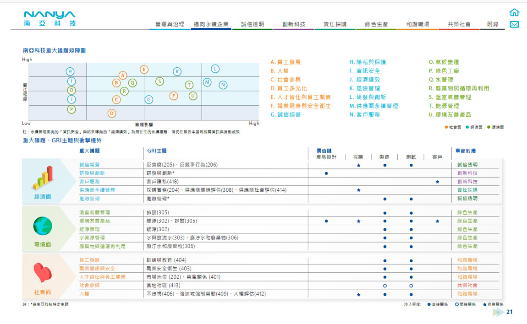The height and width of the screenshot is (324, 527).
Task: Open the 綠色生產 navigation tab
Action: point(376,24)
